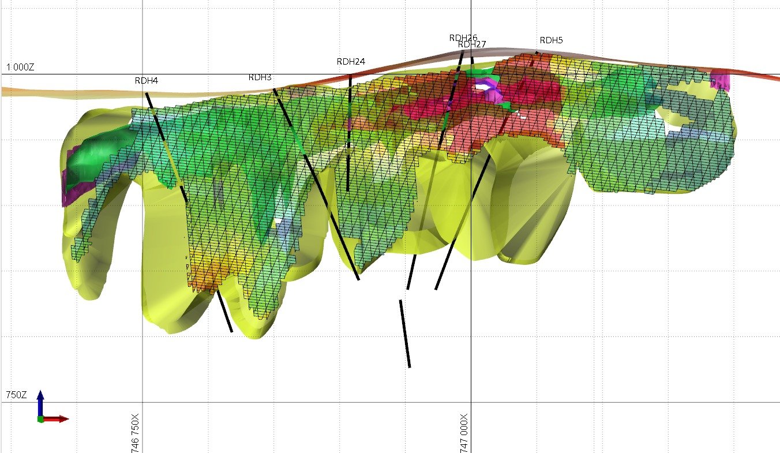Click the 747 000X easting label
The width and height of the screenshot is (780, 453).
(x=464, y=432)
